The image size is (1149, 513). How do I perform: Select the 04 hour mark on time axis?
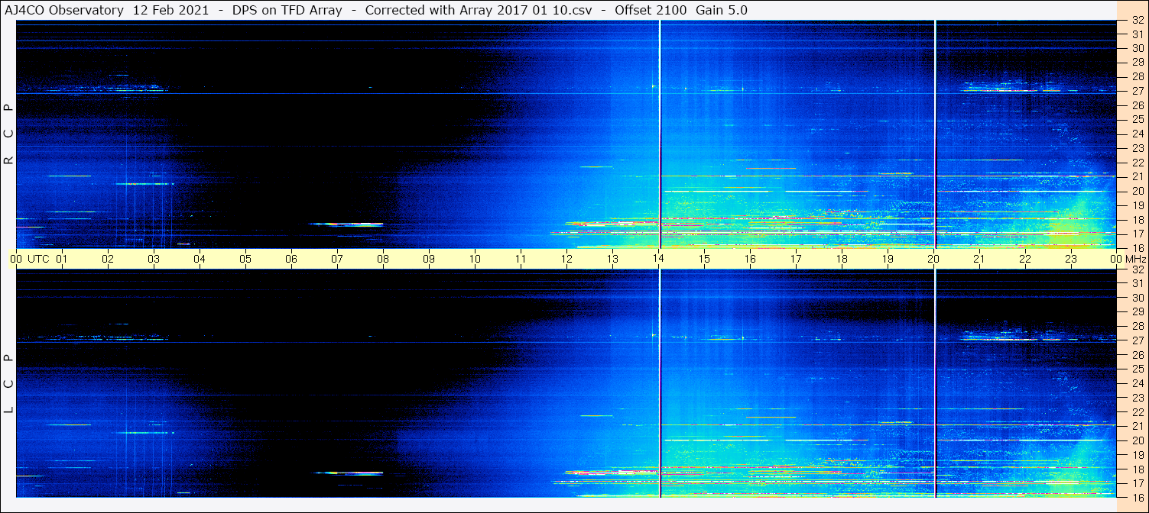tap(200, 259)
